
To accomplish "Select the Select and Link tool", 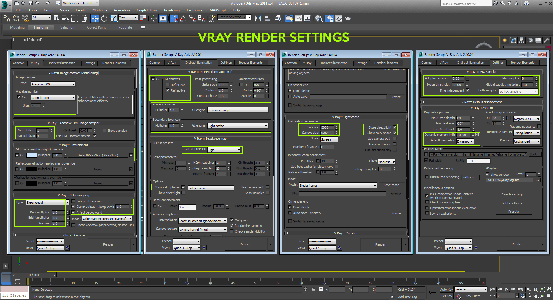I will coord(7,18).
